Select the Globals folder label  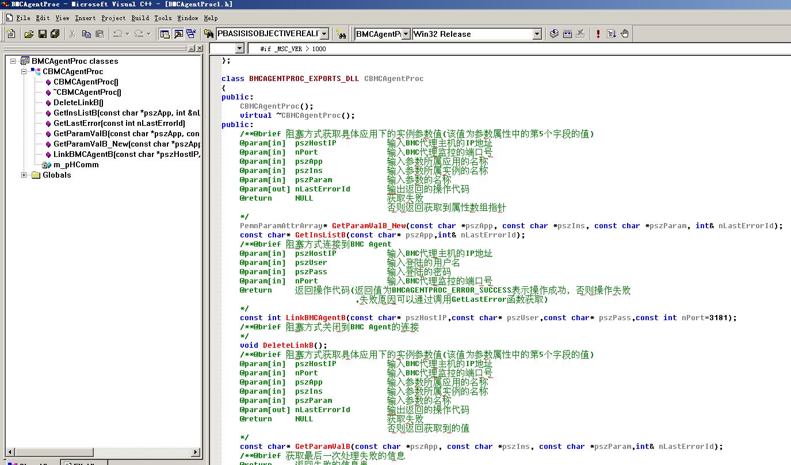coord(57,175)
